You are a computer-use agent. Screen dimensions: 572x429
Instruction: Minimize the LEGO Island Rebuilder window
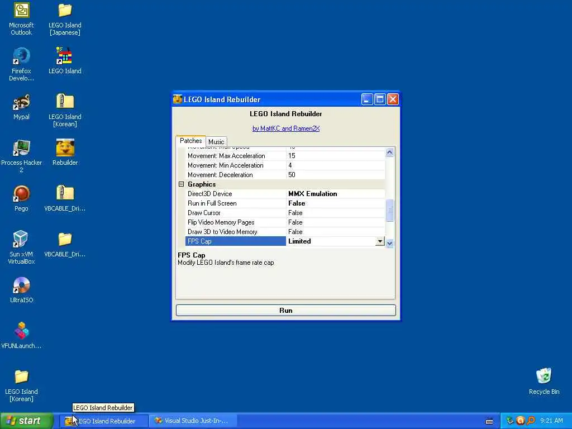click(367, 99)
